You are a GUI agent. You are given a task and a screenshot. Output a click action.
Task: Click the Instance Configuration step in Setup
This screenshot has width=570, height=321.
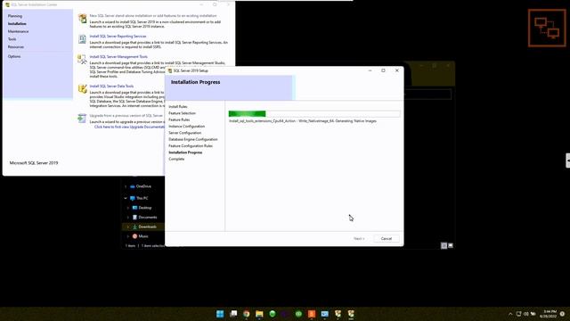(186, 127)
